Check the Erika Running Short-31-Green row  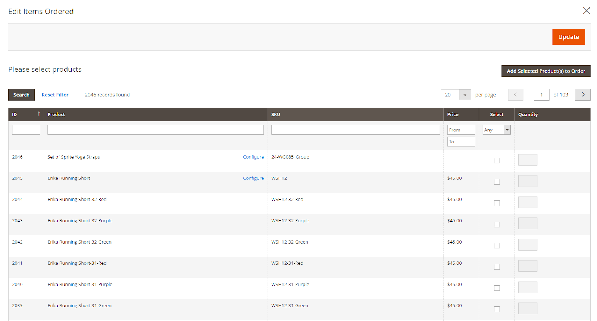click(x=497, y=309)
